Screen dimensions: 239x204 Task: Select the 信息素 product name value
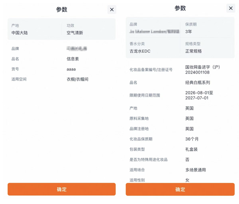(x=72, y=59)
